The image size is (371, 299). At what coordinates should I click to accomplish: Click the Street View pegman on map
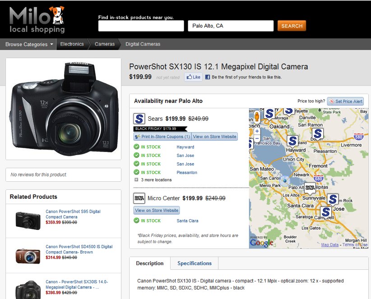coord(257,117)
